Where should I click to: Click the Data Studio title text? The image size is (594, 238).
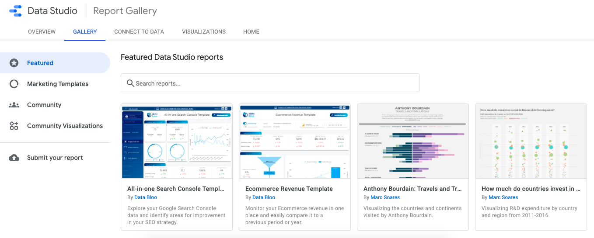click(x=52, y=11)
